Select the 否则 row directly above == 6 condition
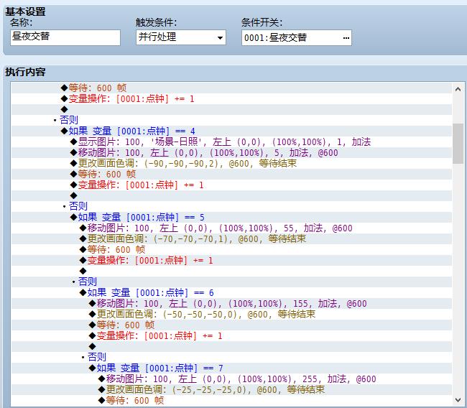The image size is (467, 408). tap(231, 282)
